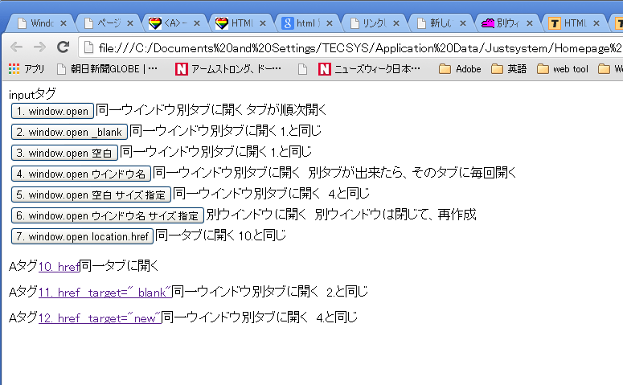Click the page icon in address bar
This screenshot has height=385, width=623.
[89, 48]
